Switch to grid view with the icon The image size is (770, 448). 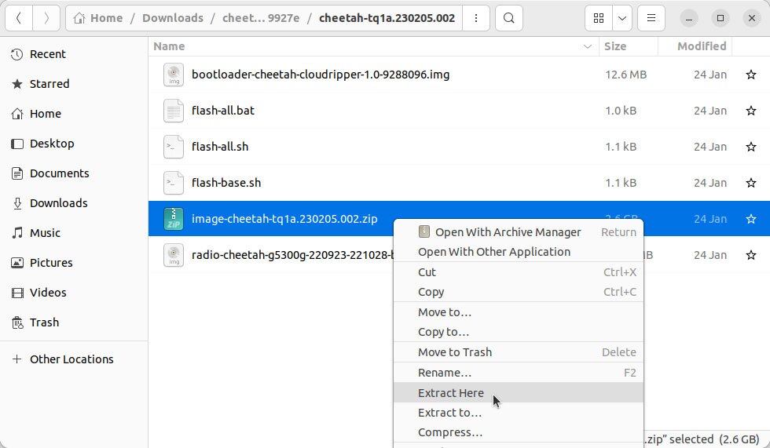pos(599,18)
